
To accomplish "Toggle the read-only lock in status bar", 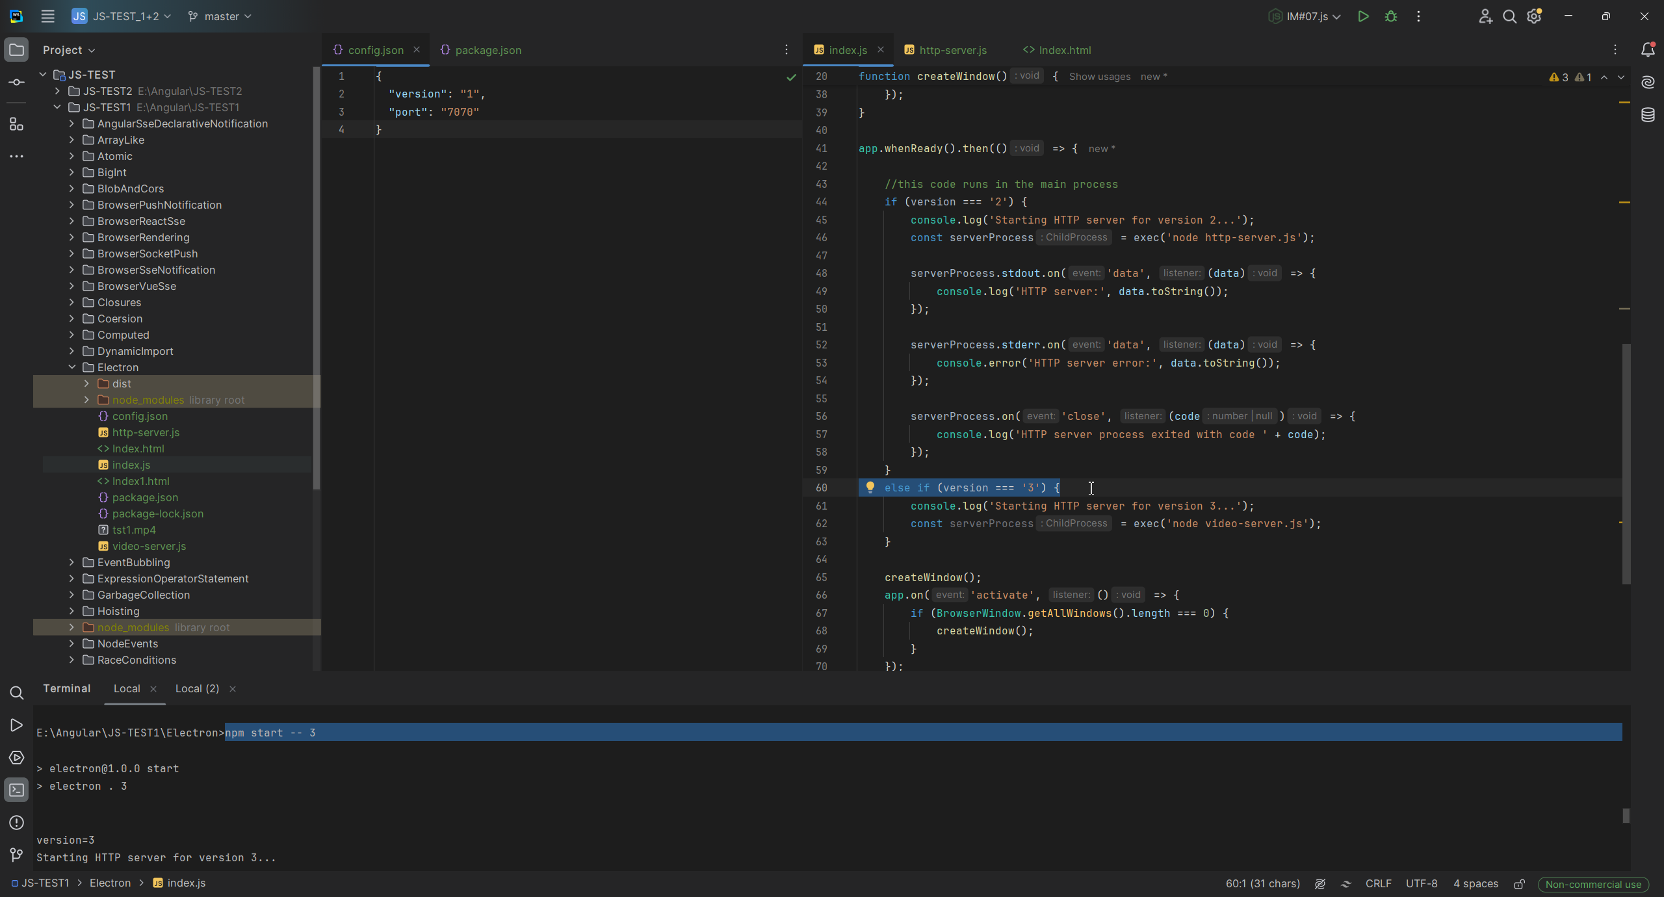I will [1519, 884].
